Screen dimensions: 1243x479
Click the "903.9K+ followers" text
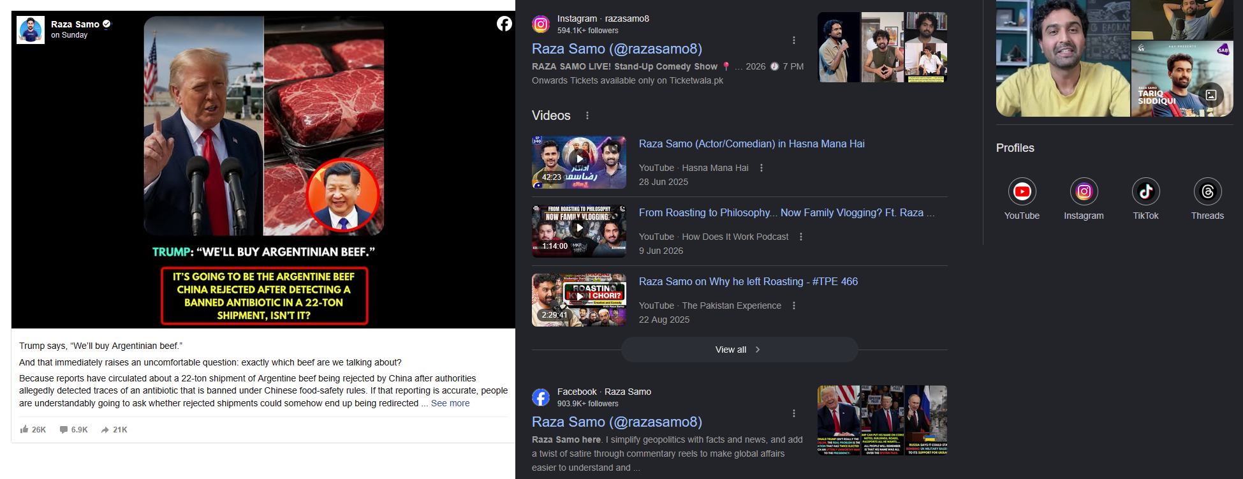pyautogui.click(x=587, y=404)
